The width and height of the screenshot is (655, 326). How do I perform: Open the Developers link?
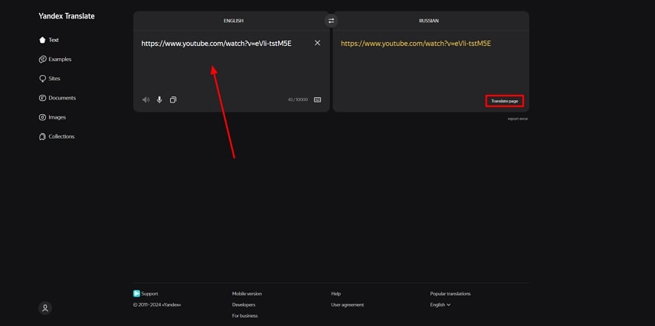click(244, 305)
